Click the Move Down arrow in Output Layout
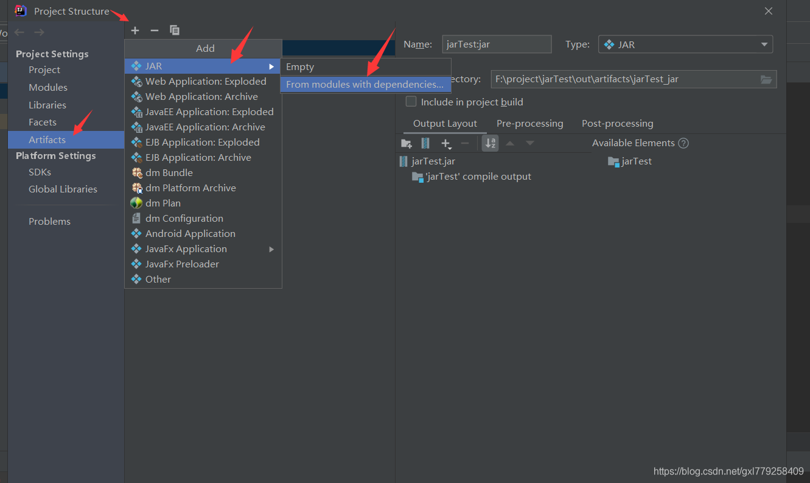The width and height of the screenshot is (810, 483). coord(530,143)
